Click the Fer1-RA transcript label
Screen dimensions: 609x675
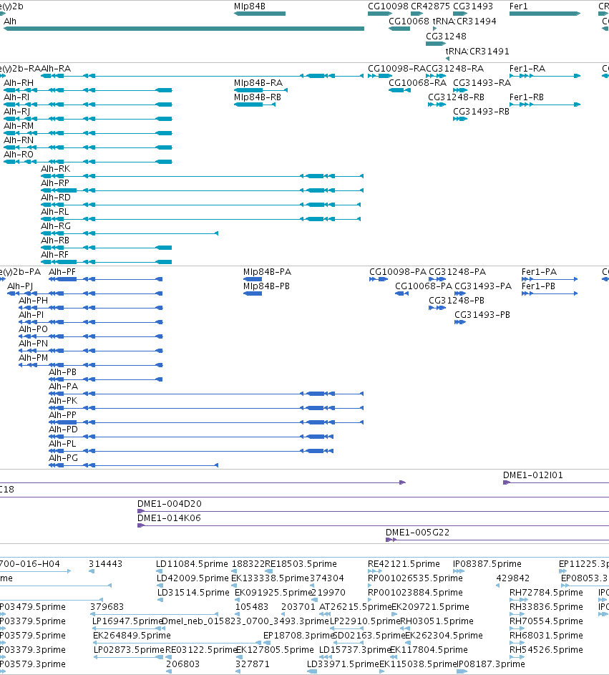(x=527, y=69)
